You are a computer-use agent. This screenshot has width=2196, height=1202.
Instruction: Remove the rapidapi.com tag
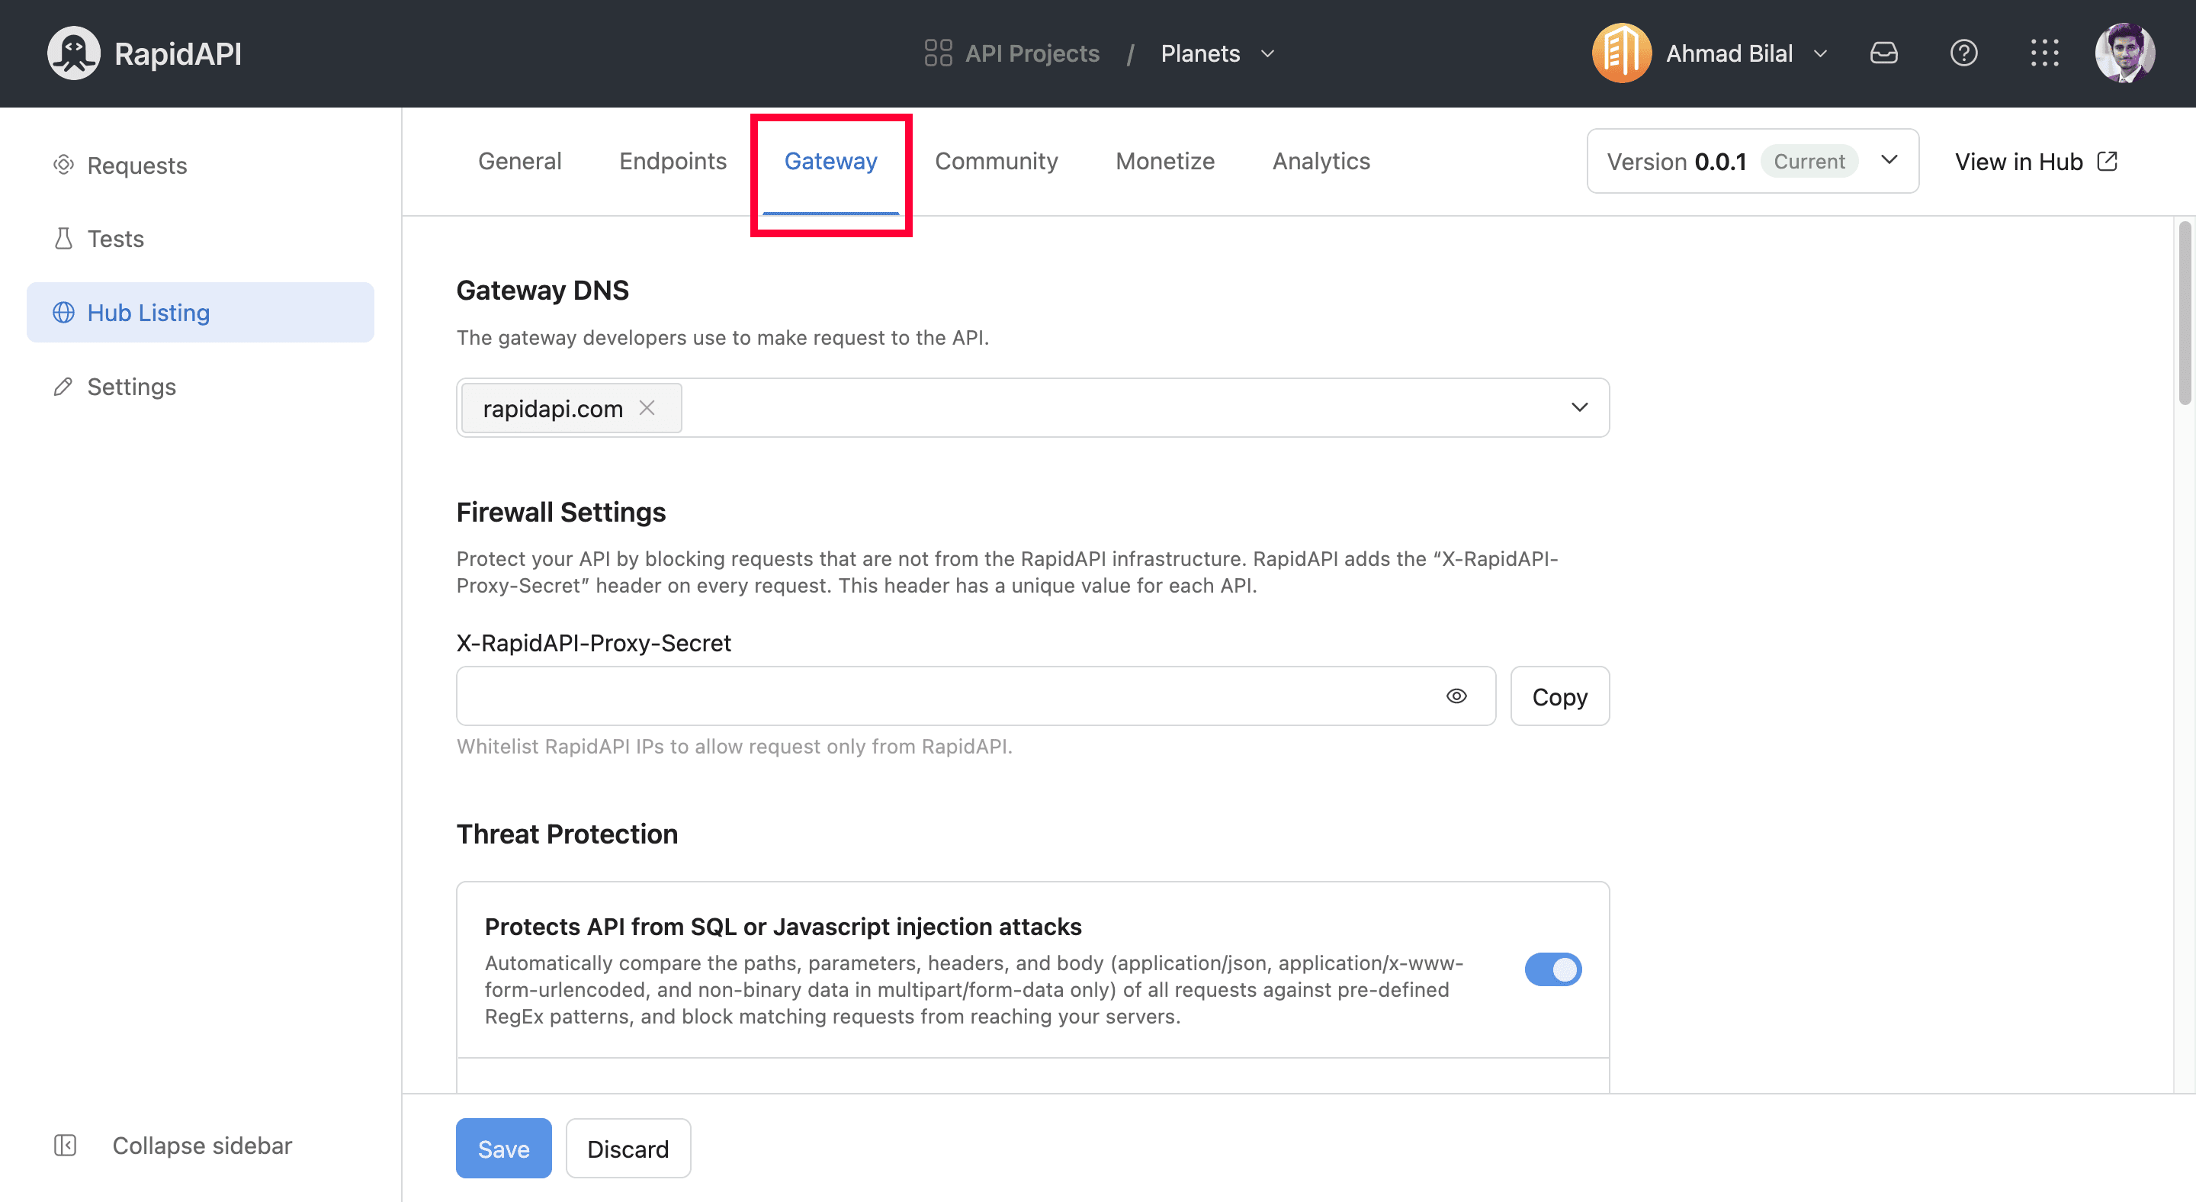pyautogui.click(x=647, y=407)
